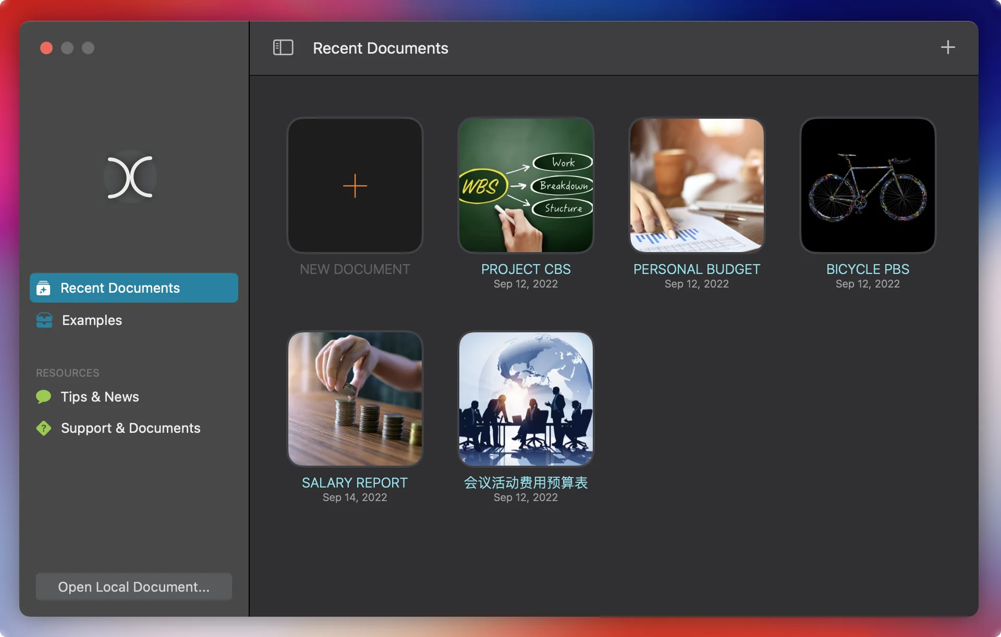Click the app logo above the sidebar
The image size is (1001, 637).
pos(130,177)
